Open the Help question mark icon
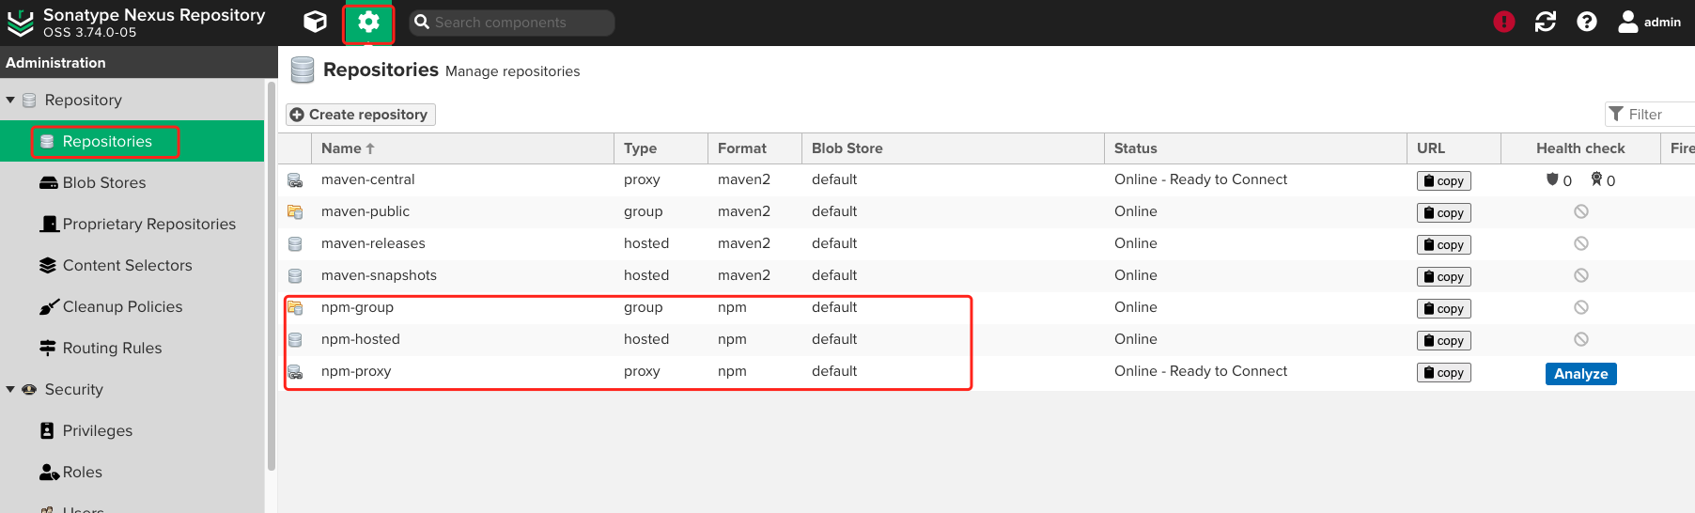This screenshot has height=513, width=1695. click(x=1587, y=22)
